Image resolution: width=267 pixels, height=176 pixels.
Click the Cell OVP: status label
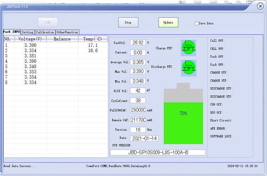tap(217, 41)
